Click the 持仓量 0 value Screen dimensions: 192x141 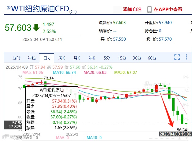[160, 31]
